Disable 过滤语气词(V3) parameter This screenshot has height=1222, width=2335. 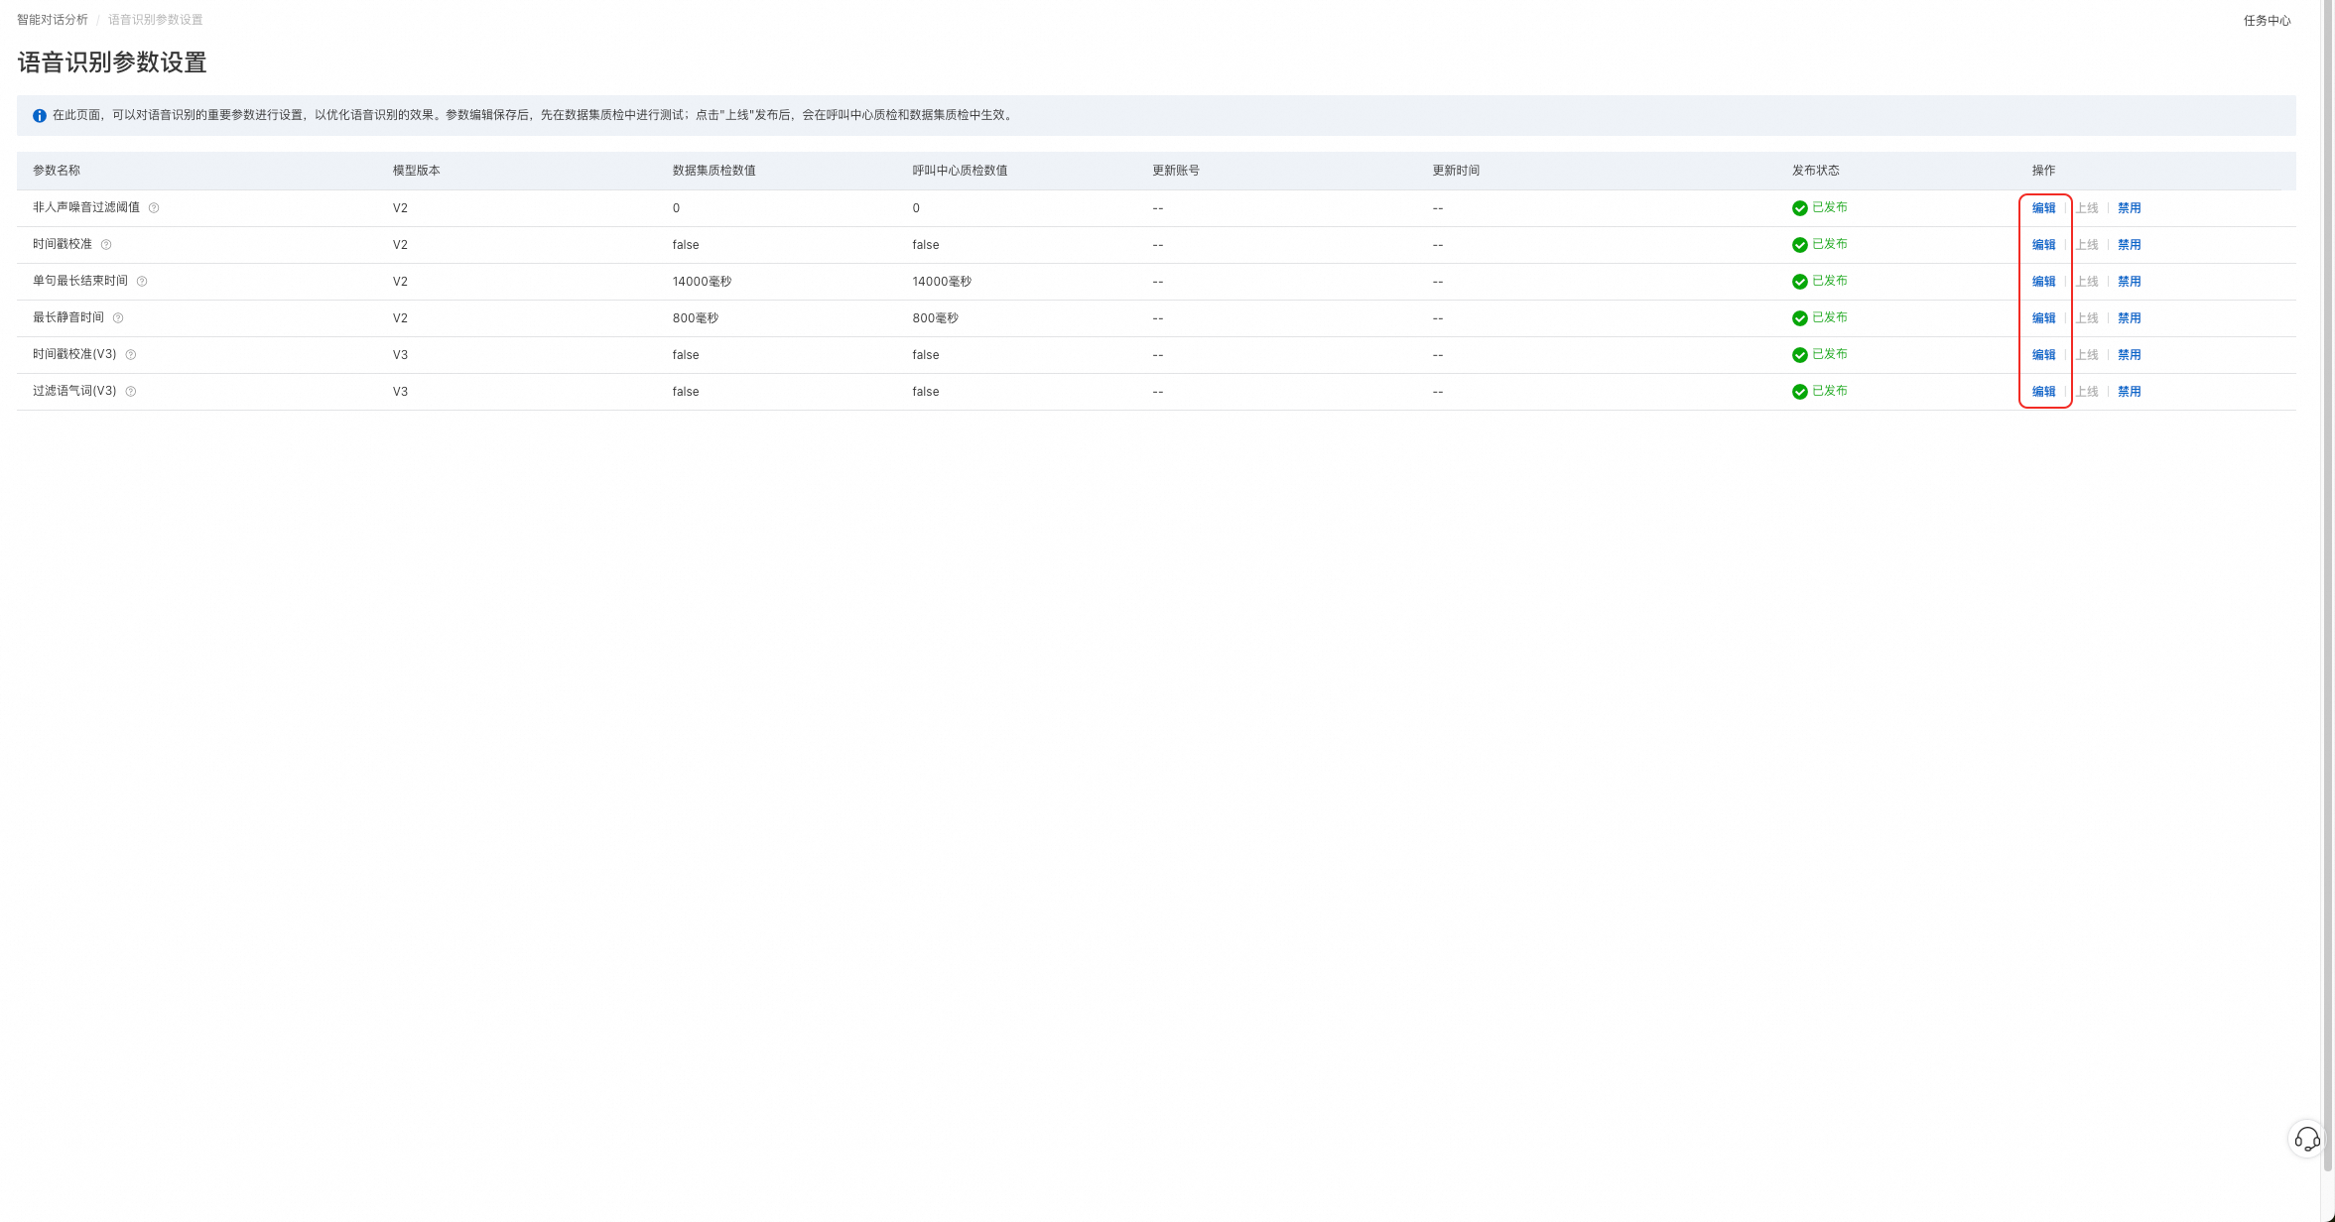(x=2129, y=392)
